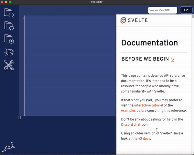The width and height of the screenshot is (194, 155).
Task: Open the interactive tutorial link
Action: pos(148,105)
